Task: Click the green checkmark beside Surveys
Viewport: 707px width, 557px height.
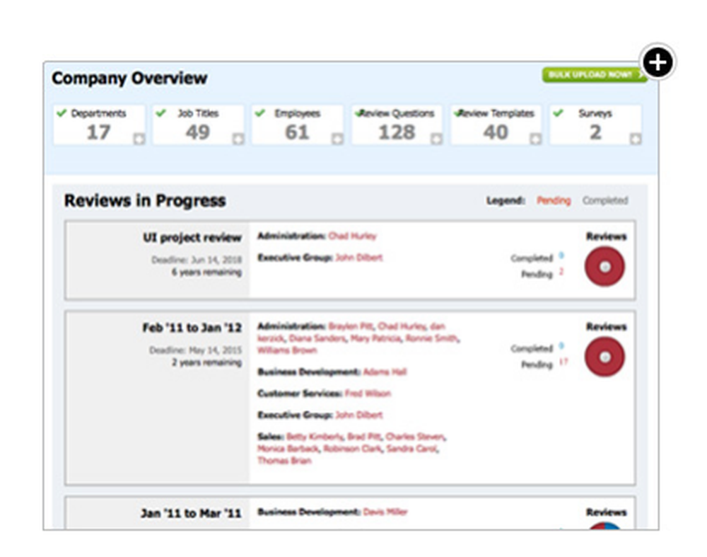Action: point(559,113)
